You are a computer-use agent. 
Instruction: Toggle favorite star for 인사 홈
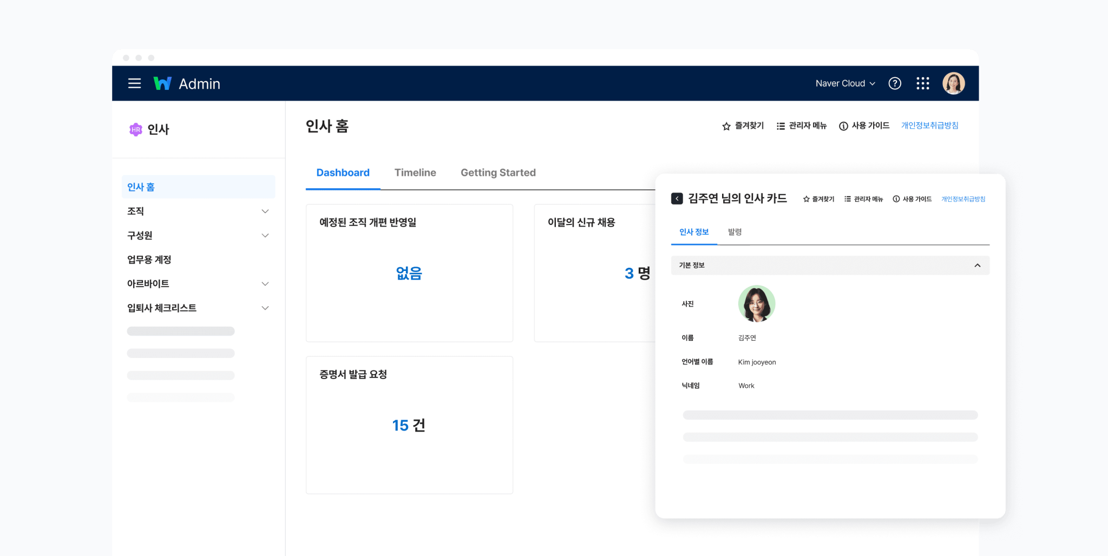point(725,125)
